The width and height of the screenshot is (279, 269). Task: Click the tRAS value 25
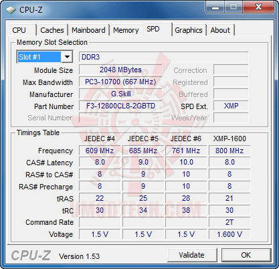pos(143,198)
